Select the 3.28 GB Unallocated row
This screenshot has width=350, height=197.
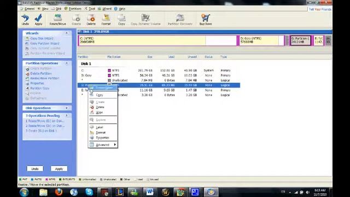coord(159,95)
